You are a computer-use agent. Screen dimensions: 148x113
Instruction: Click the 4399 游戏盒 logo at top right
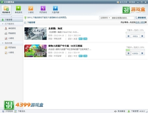[x=134, y=10]
